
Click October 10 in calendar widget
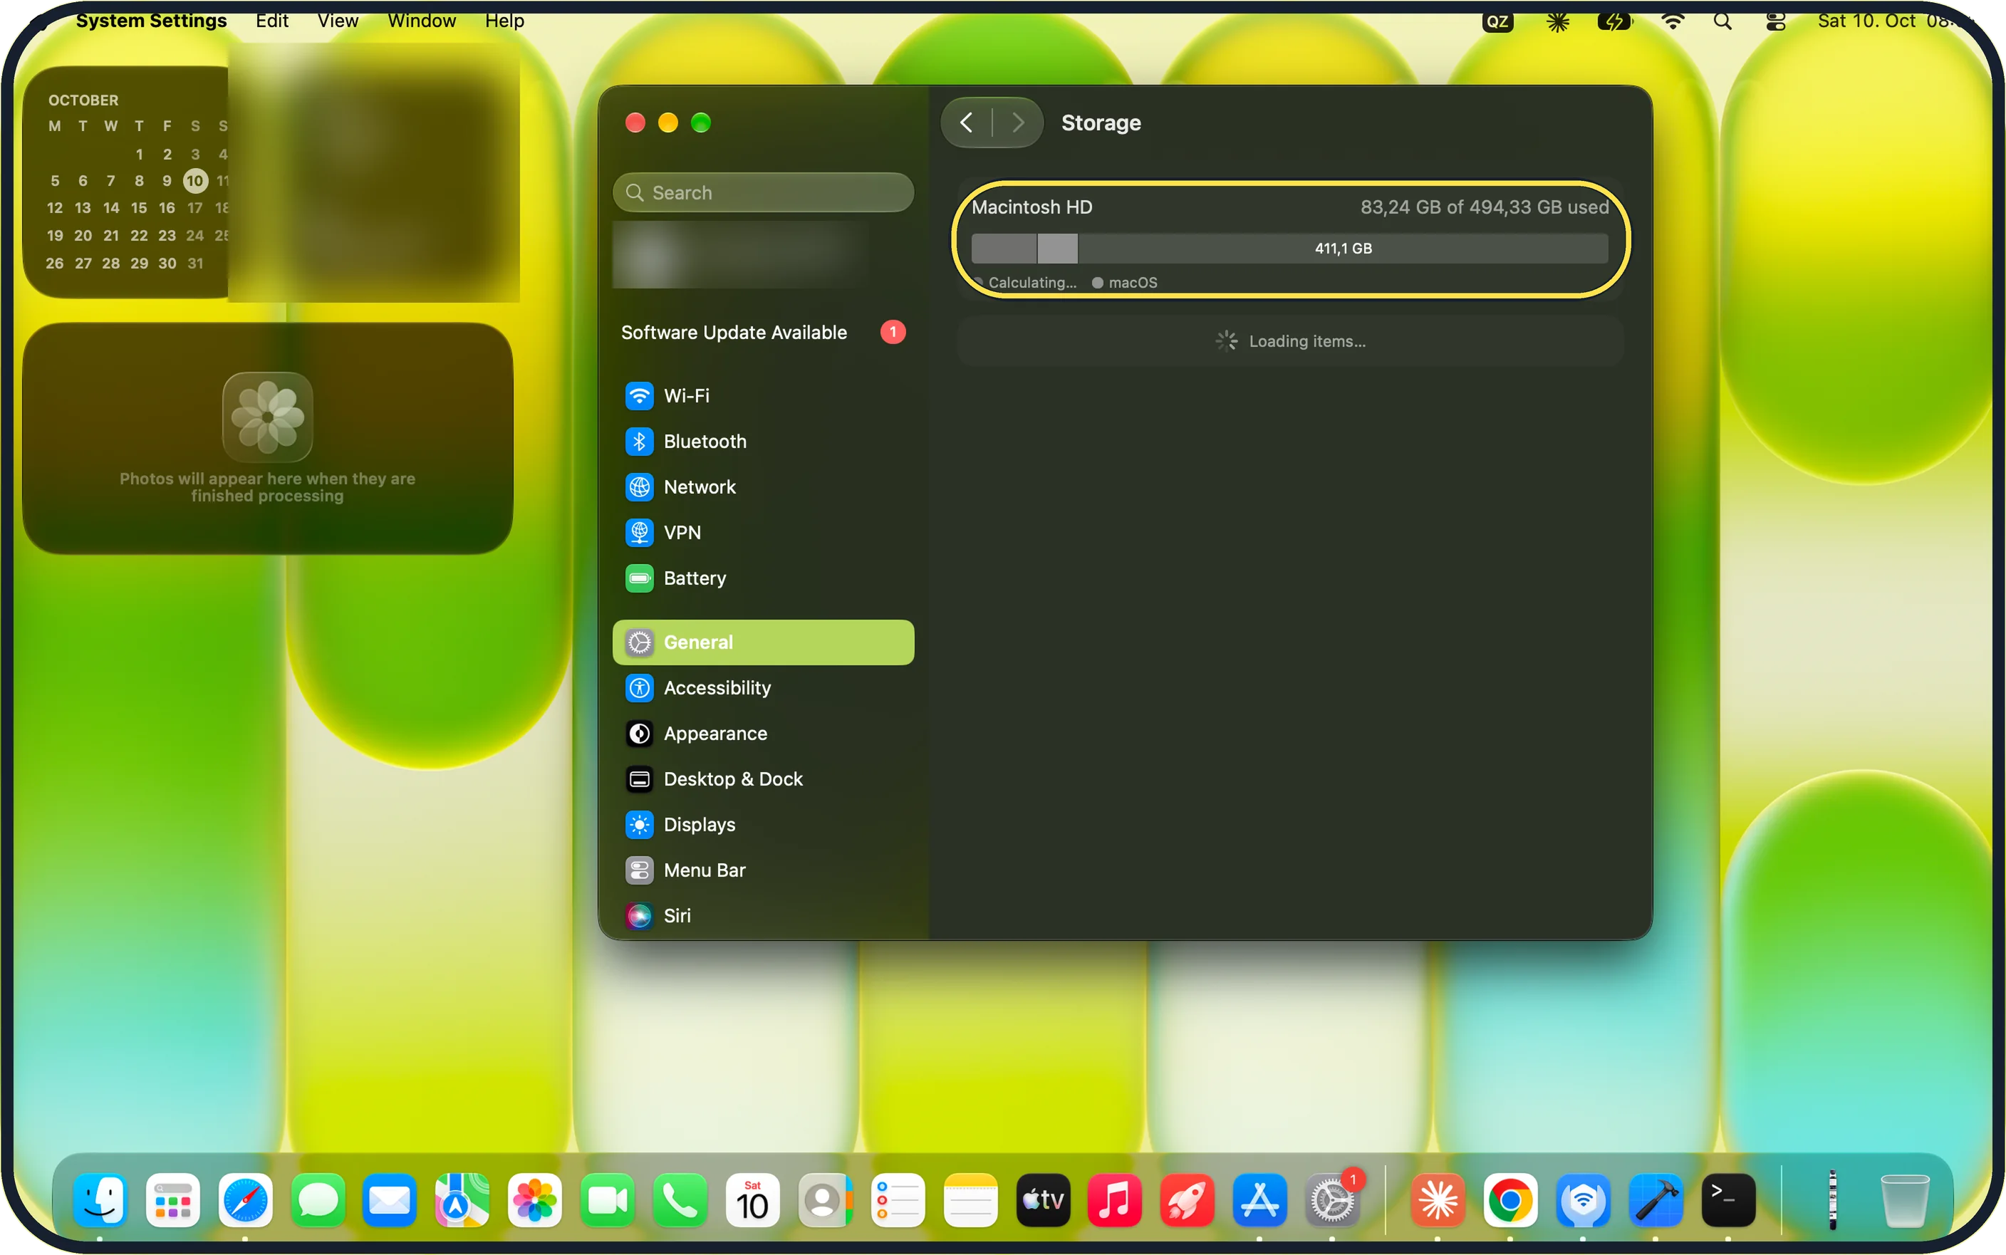194,181
